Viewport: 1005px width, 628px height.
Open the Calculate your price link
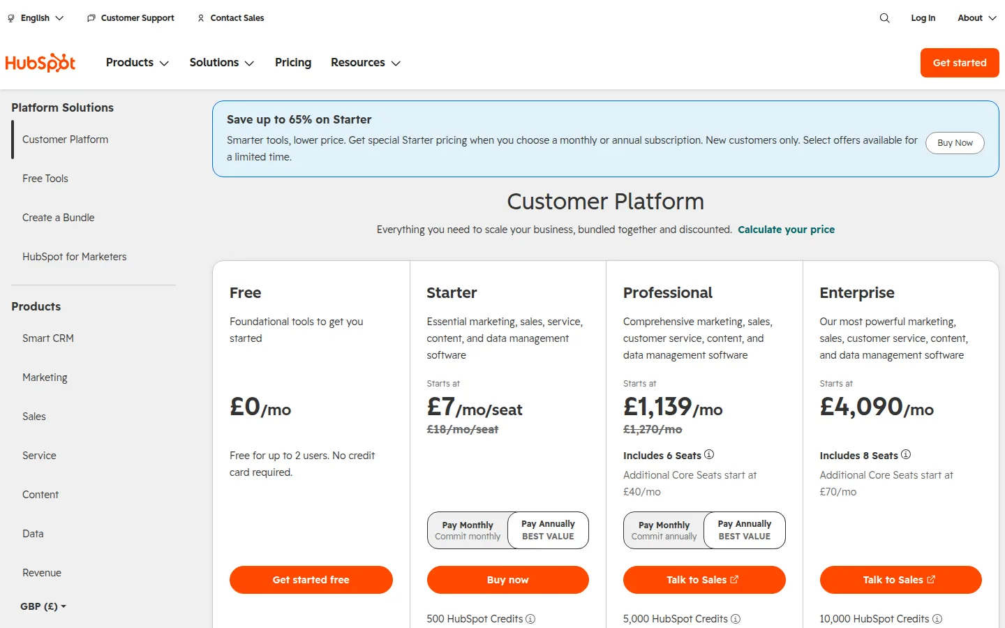pyautogui.click(x=787, y=230)
